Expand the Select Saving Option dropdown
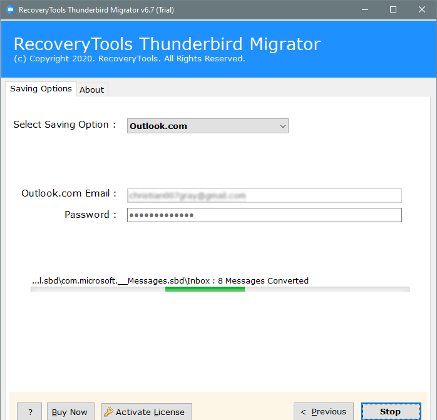Image resolution: width=437 pixels, height=420 pixels. tap(208, 126)
